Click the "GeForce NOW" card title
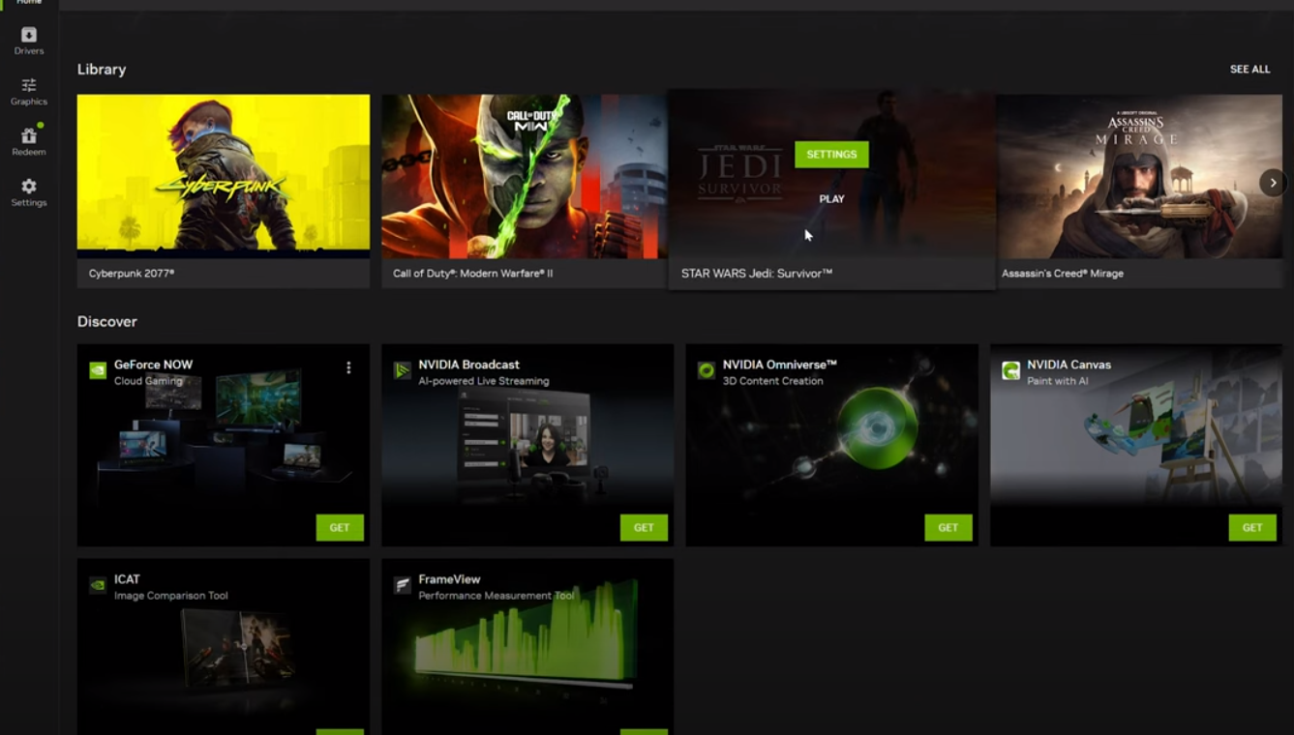The width and height of the screenshot is (1294, 735). tap(153, 365)
